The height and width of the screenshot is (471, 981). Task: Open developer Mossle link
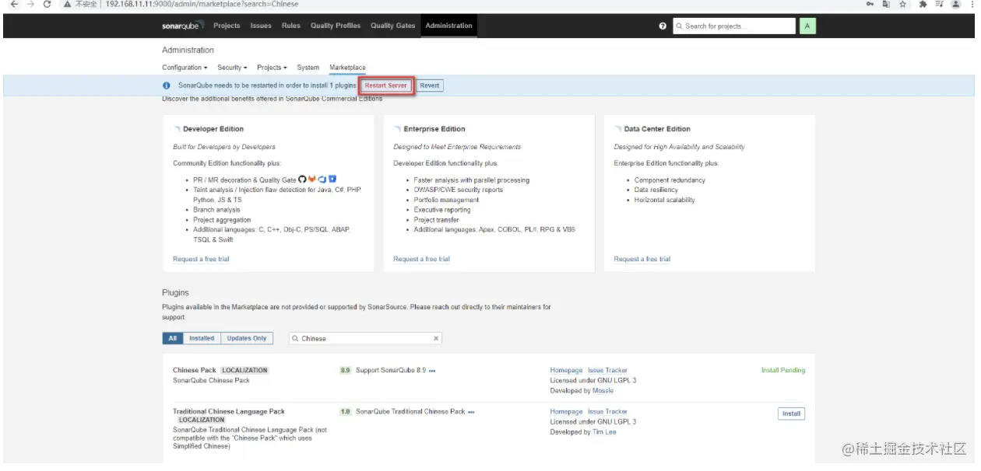[603, 391]
